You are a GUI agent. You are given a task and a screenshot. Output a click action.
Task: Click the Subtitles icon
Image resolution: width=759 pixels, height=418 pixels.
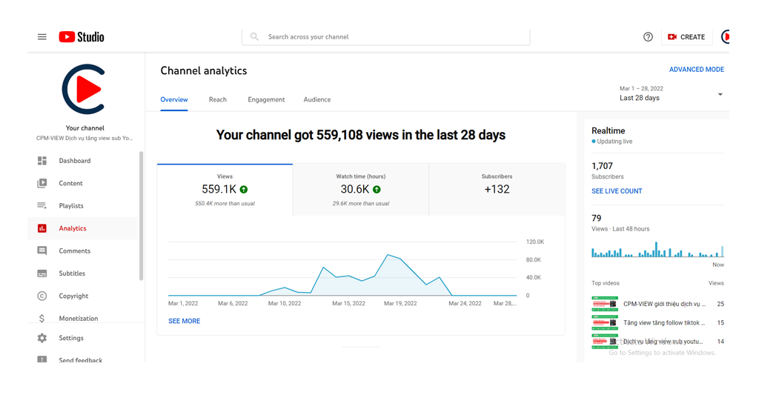[42, 273]
